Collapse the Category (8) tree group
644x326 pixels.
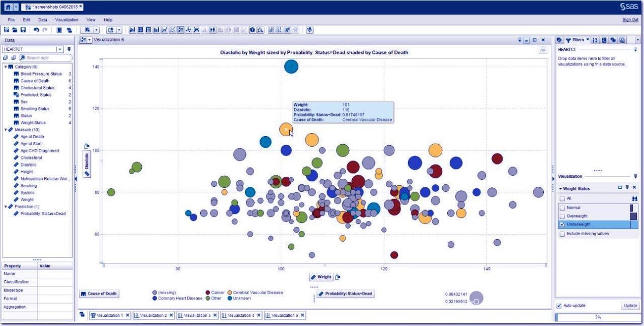click(x=6, y=67)
